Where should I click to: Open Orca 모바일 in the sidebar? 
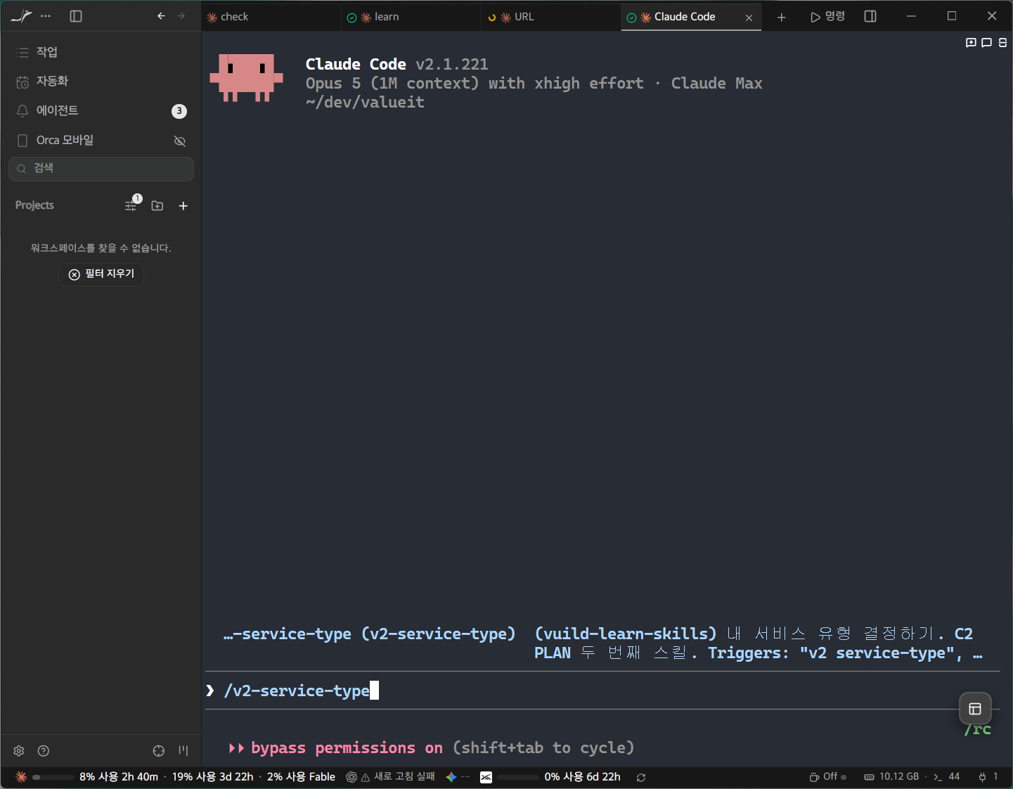coord(101,141)
